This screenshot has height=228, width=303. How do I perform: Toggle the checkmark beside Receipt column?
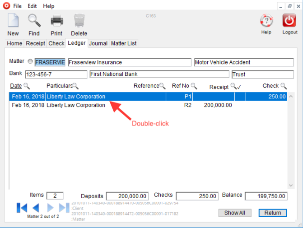239,86
